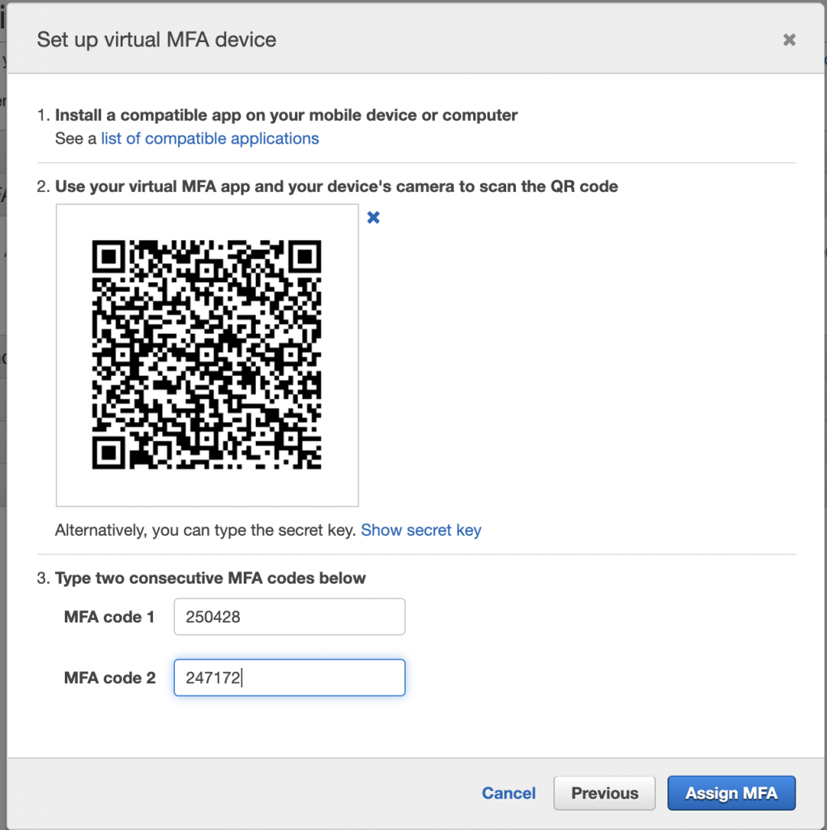Click the MFA code 1 label

point(109,617)
